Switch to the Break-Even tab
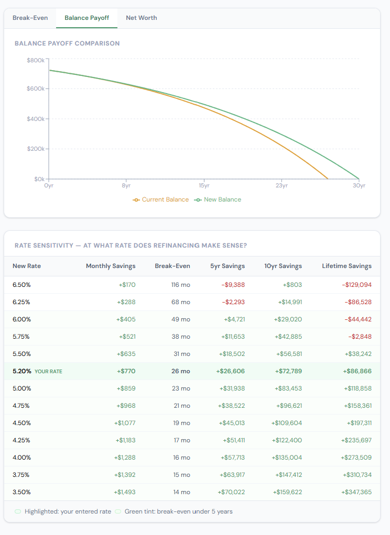The height and width of the screenshot is (535, 390). (x=30, y=18)
